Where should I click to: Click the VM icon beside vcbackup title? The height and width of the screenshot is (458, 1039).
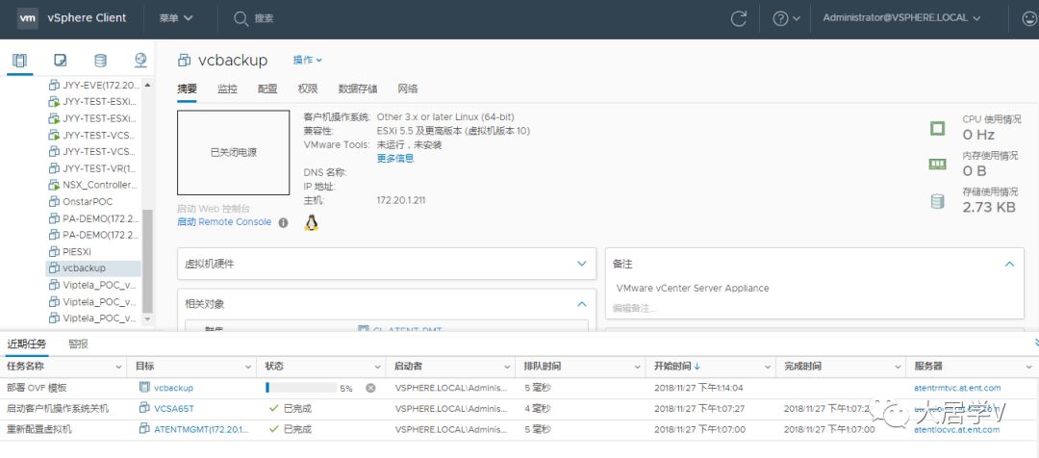184,61
